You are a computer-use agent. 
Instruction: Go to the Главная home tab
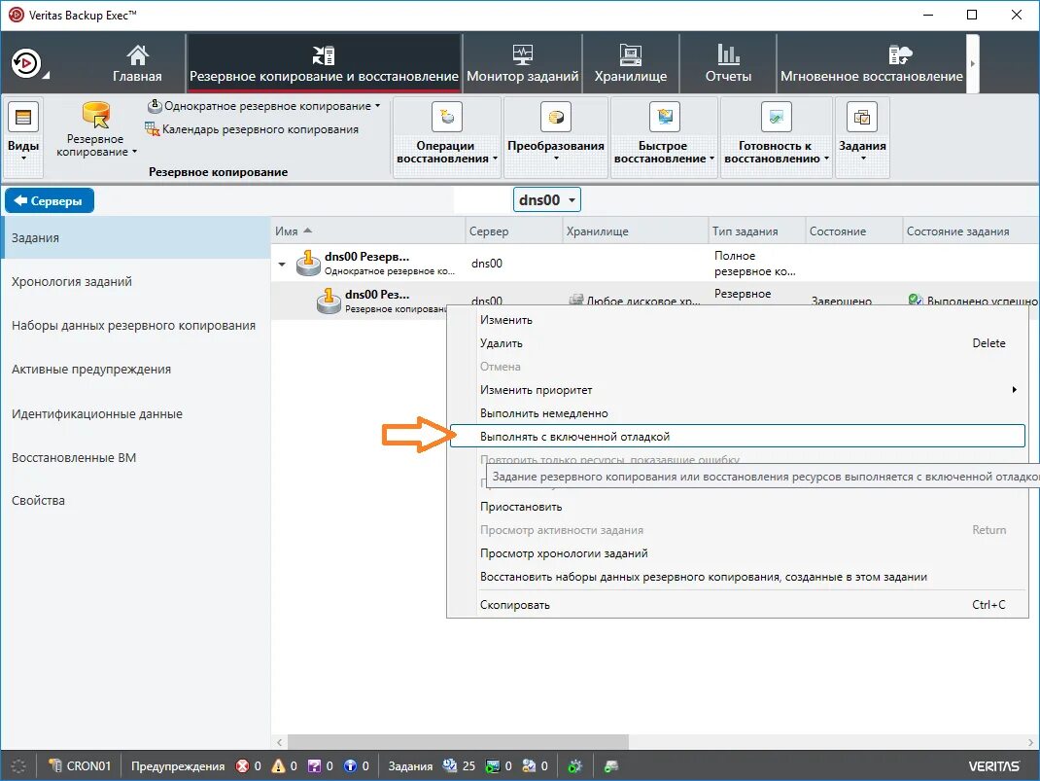pos(137,63)
